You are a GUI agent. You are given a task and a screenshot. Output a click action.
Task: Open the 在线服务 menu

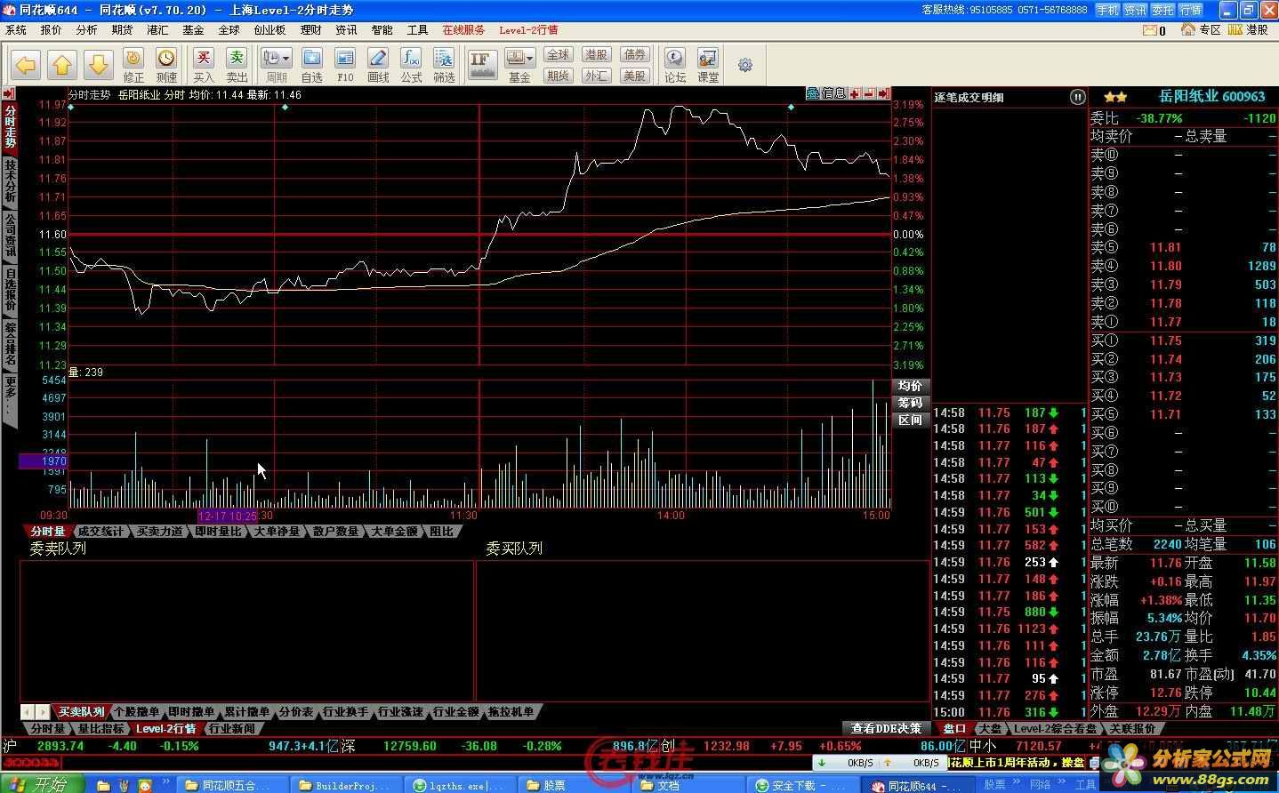(x=463, y=30)
